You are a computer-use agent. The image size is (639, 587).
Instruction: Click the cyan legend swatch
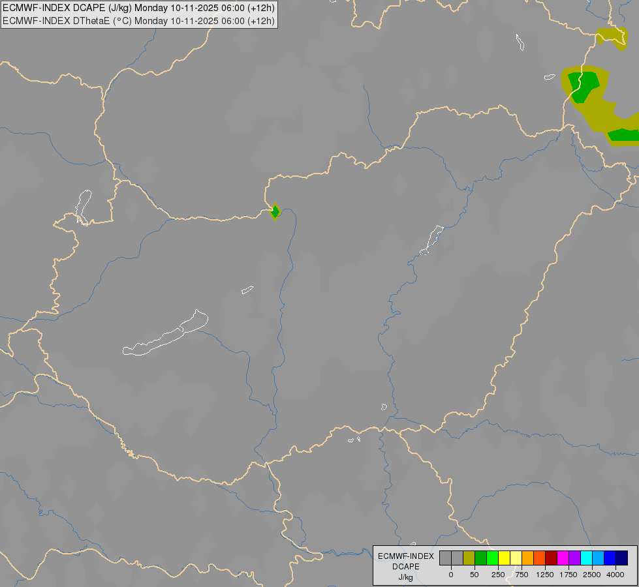pos(587,558)
